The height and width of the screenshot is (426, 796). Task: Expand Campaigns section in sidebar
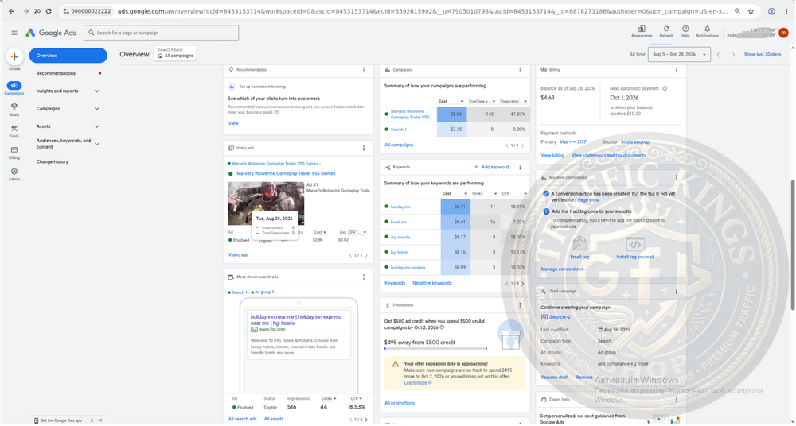[96, 109]
